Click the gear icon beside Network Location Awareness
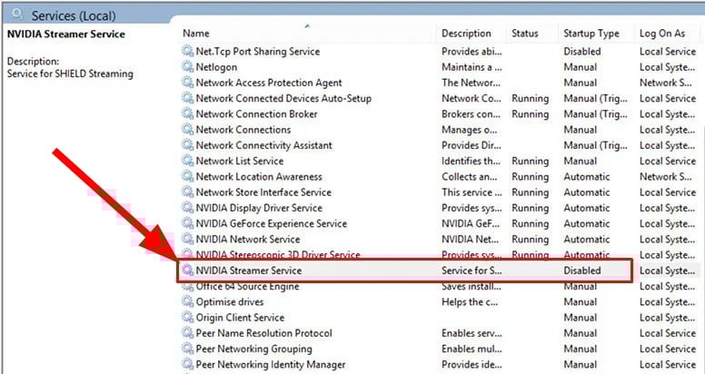705x374 pixels. click(187, 177)
